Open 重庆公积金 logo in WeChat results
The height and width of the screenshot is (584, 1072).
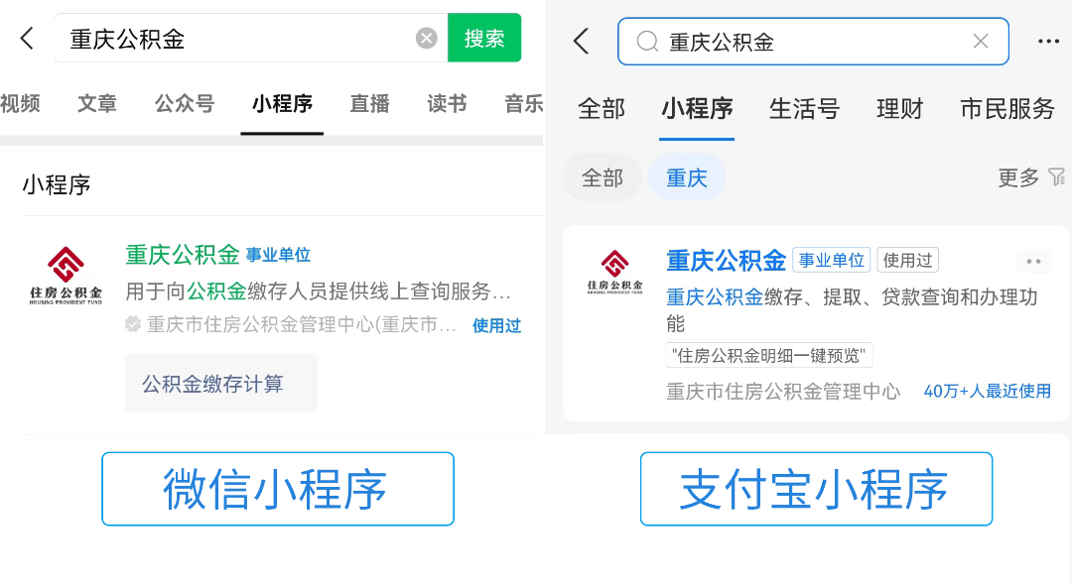(66, 276)
